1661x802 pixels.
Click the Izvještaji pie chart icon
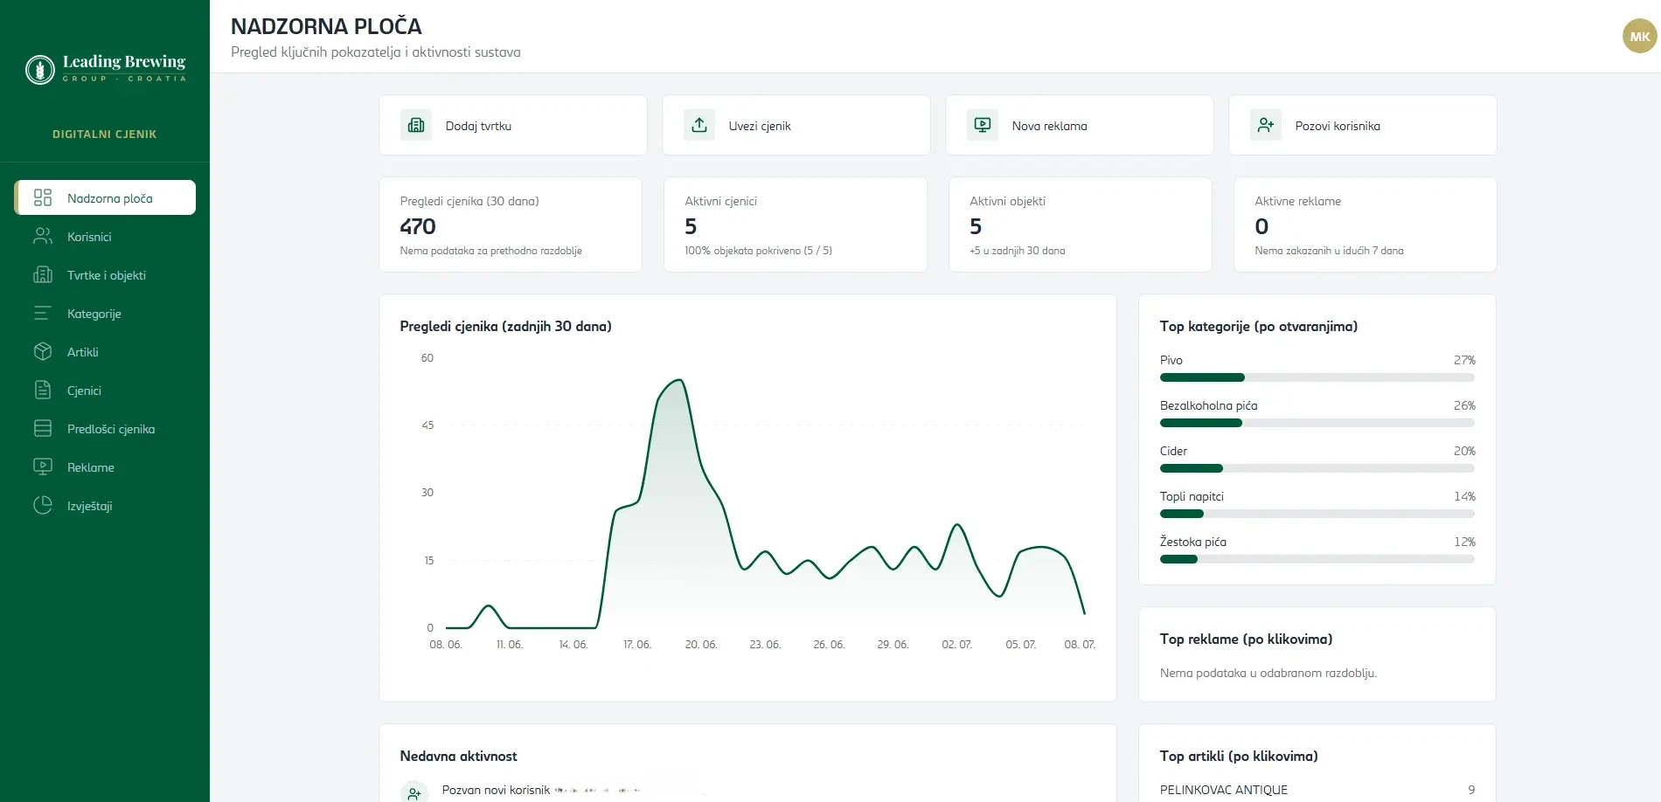(43, 505)
